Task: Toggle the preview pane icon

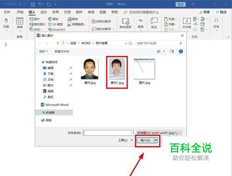Action: point(172,51)
